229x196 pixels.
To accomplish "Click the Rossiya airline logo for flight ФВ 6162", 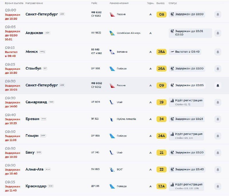I will point(112,14).
